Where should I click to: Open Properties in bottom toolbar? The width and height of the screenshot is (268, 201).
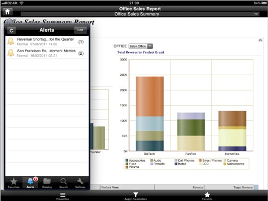63,196
